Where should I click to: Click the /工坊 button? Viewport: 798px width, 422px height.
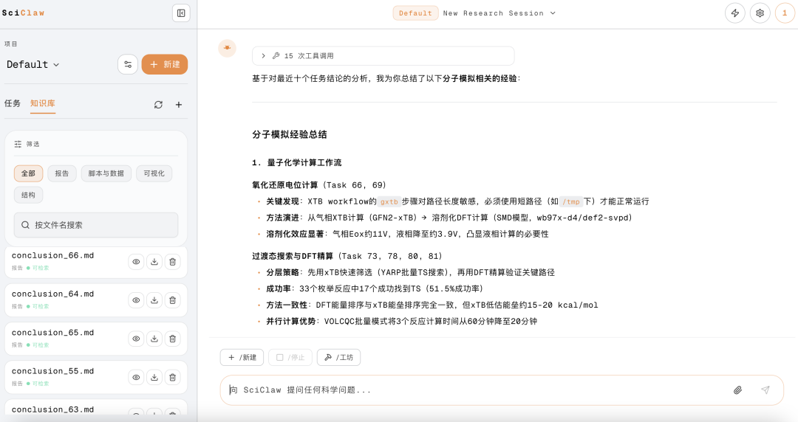click(x=338, y=357)
